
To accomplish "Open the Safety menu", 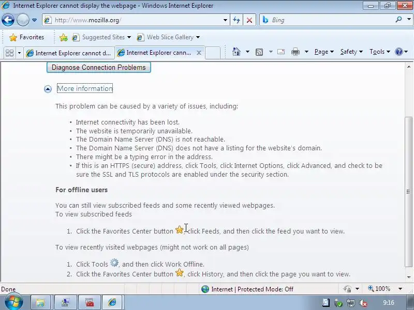I will tap(351, 52).
